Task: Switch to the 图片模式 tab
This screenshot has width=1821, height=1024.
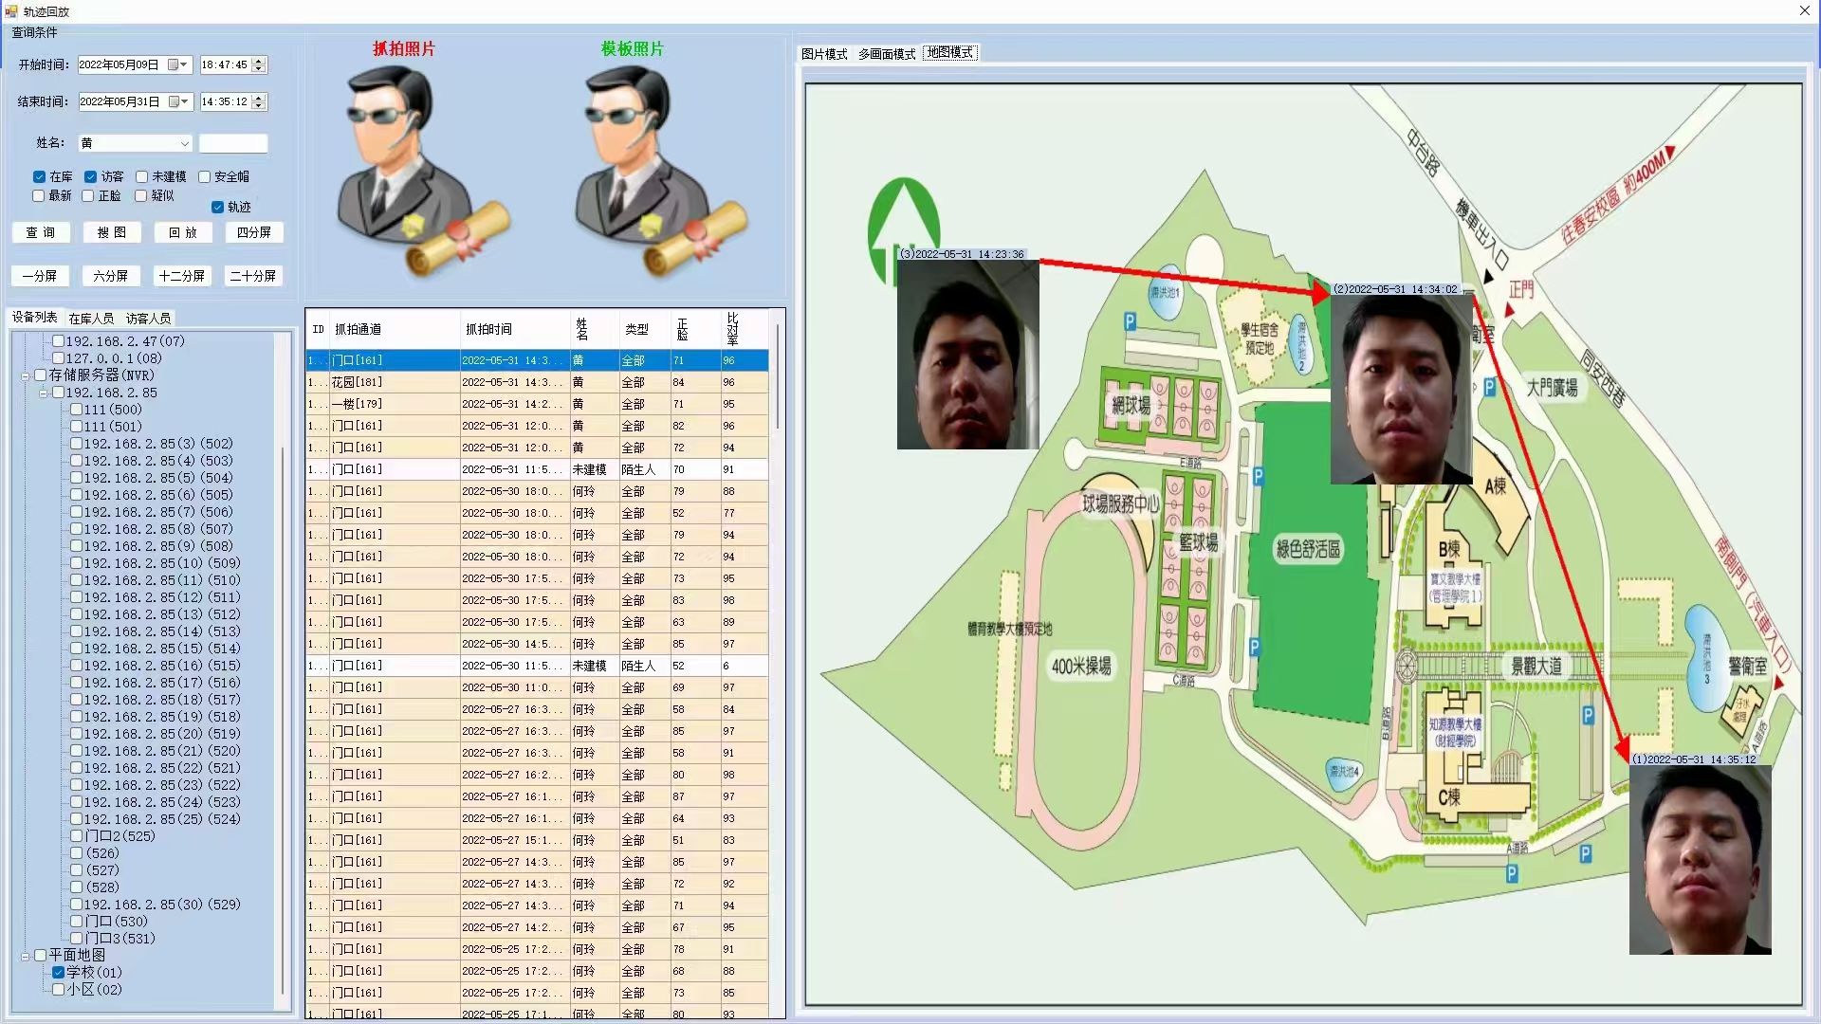Action: [x=823, y=54]
